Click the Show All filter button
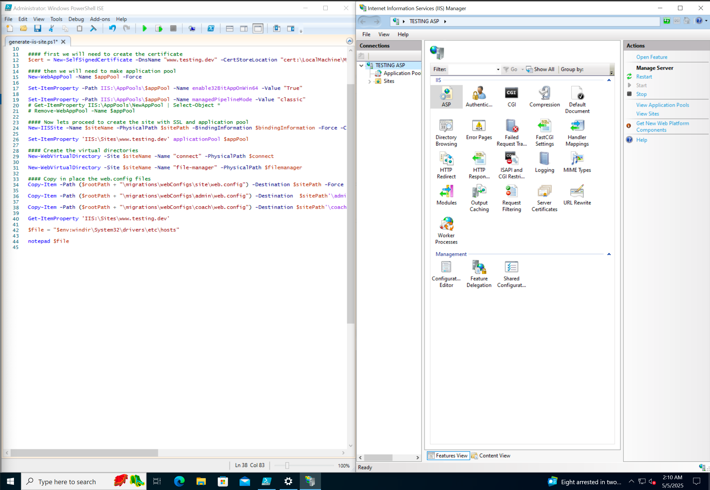The width and height of the screenshot is (710, 490). (x=540, y=70)
